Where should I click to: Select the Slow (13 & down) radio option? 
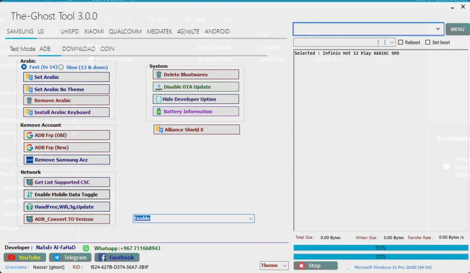point(61,67)
